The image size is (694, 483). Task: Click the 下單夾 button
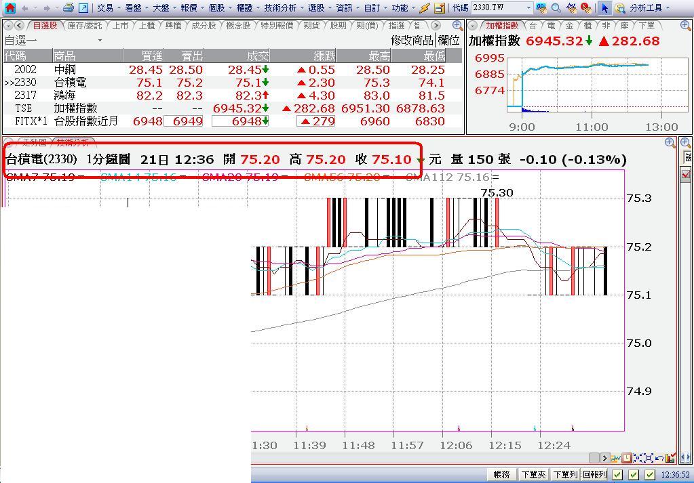[533, 475]
